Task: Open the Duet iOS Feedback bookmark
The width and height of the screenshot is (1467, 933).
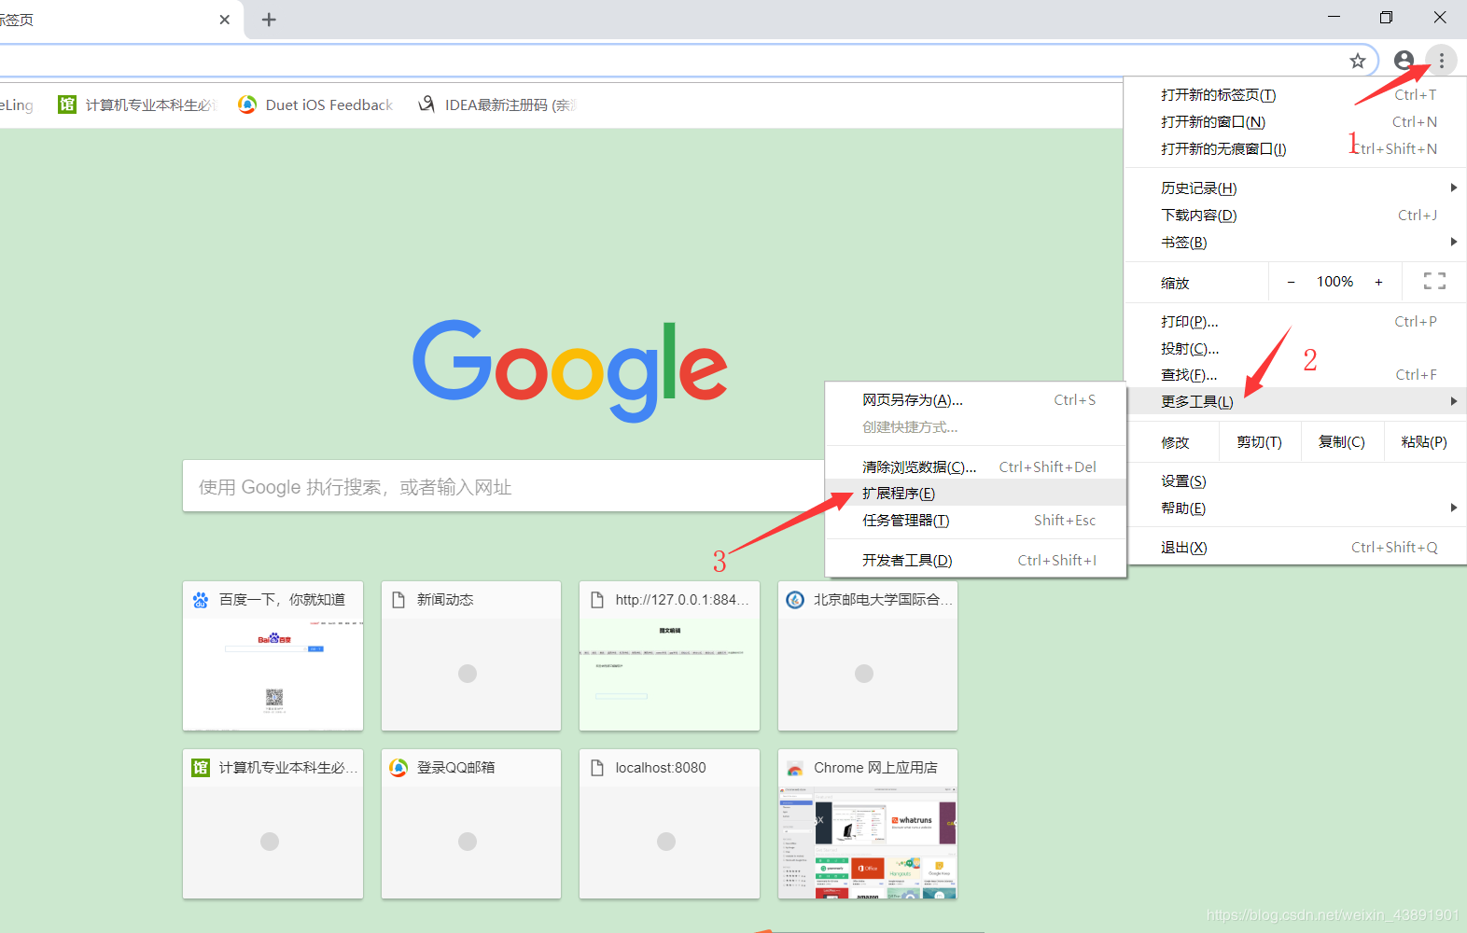Action: pos(316,104)
